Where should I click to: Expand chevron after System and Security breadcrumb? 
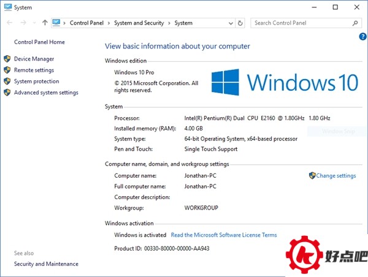coord(169,23)
